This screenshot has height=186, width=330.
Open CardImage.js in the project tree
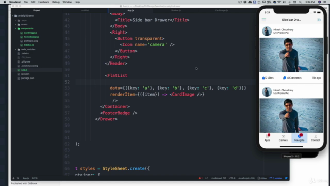[x=30, y=33]
